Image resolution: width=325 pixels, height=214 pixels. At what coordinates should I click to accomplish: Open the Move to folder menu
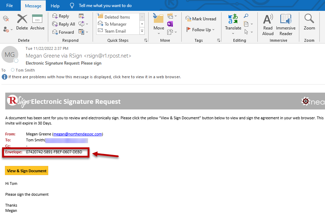tap(159, 24)
